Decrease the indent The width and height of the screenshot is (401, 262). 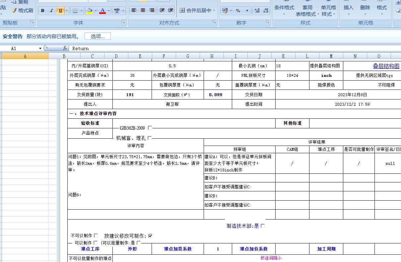[x=162, y=10]
